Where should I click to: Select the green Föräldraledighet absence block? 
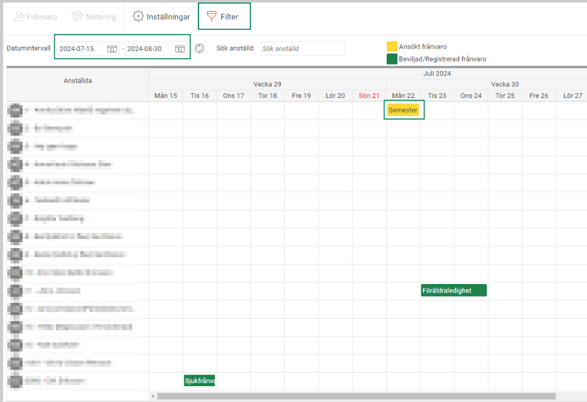pos(454,291)
